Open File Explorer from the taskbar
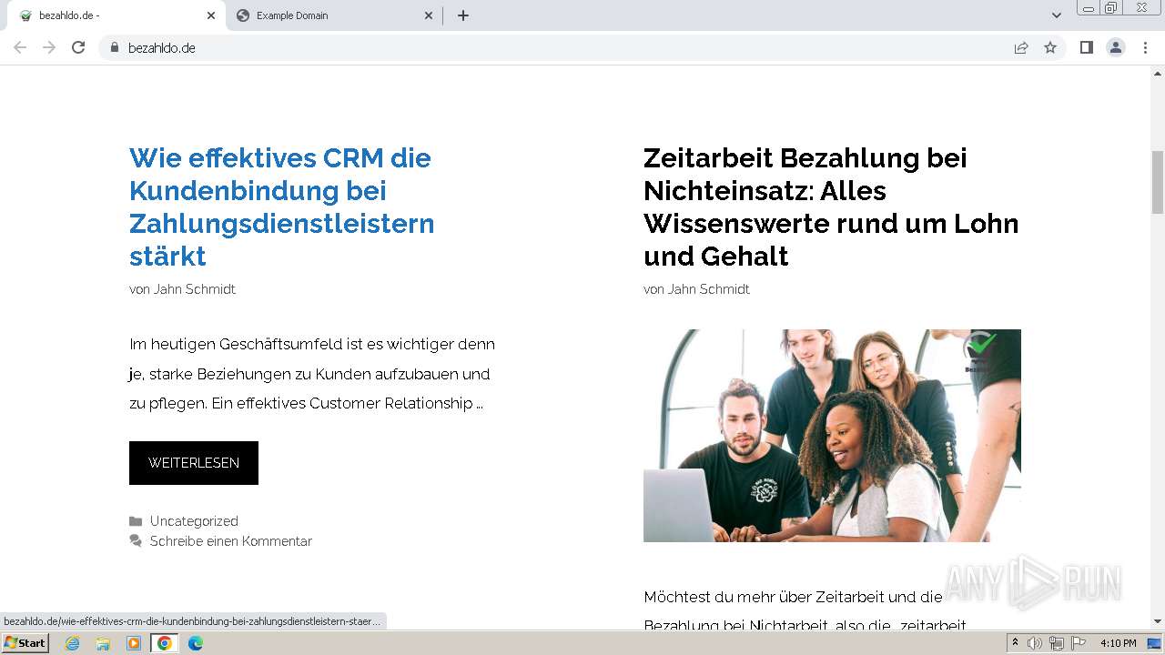Screen dimensions: 1165x655 click(x=103, y=643)
